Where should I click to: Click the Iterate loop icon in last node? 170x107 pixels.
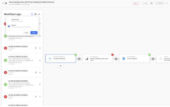160,59
